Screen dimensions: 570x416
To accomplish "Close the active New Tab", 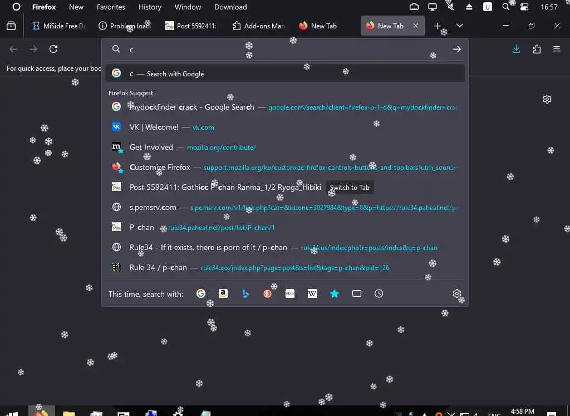I will coord(416,26).
